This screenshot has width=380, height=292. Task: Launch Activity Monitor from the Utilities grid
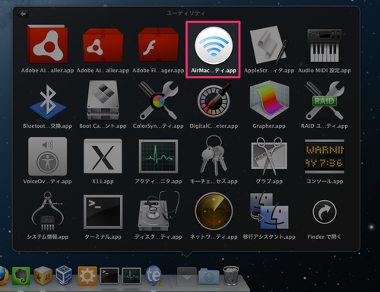(x=158, y=157)
